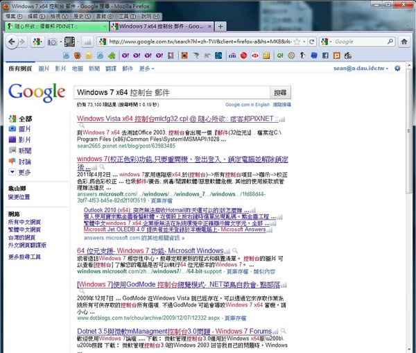
Task: Click the last Yahoo bookmark icon
Action: [159, 55]
